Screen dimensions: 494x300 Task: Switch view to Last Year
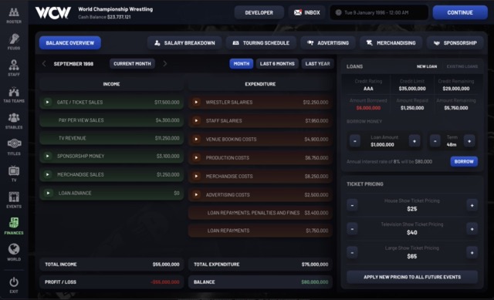tap(317, 63)
